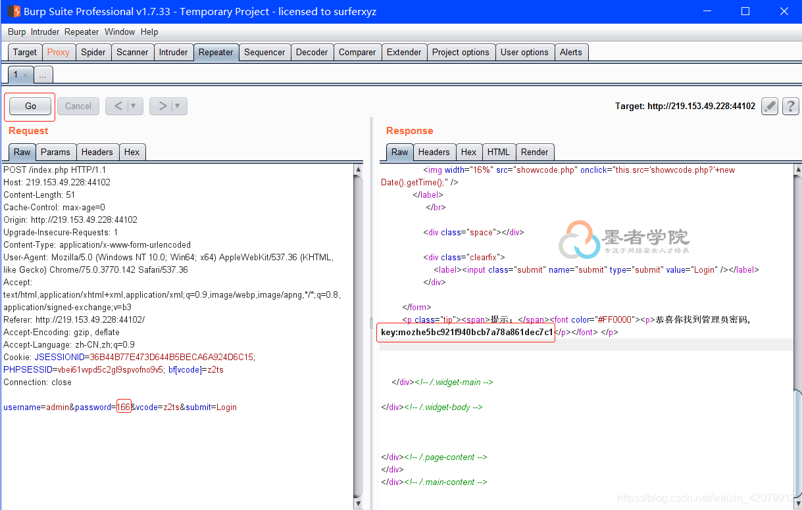Click the edit target pencil icon
Screen dimensions: 802x510
tap(770, 106)
